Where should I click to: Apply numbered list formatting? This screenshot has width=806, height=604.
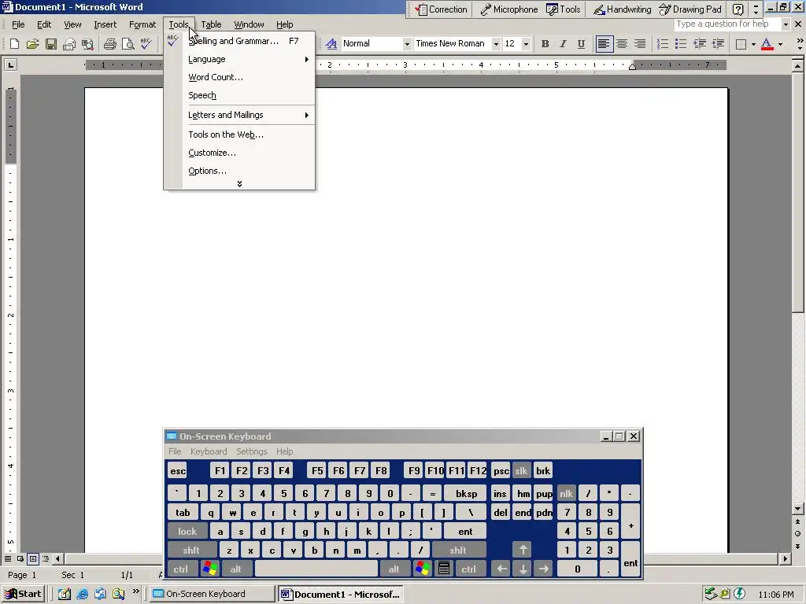[663, 44]
